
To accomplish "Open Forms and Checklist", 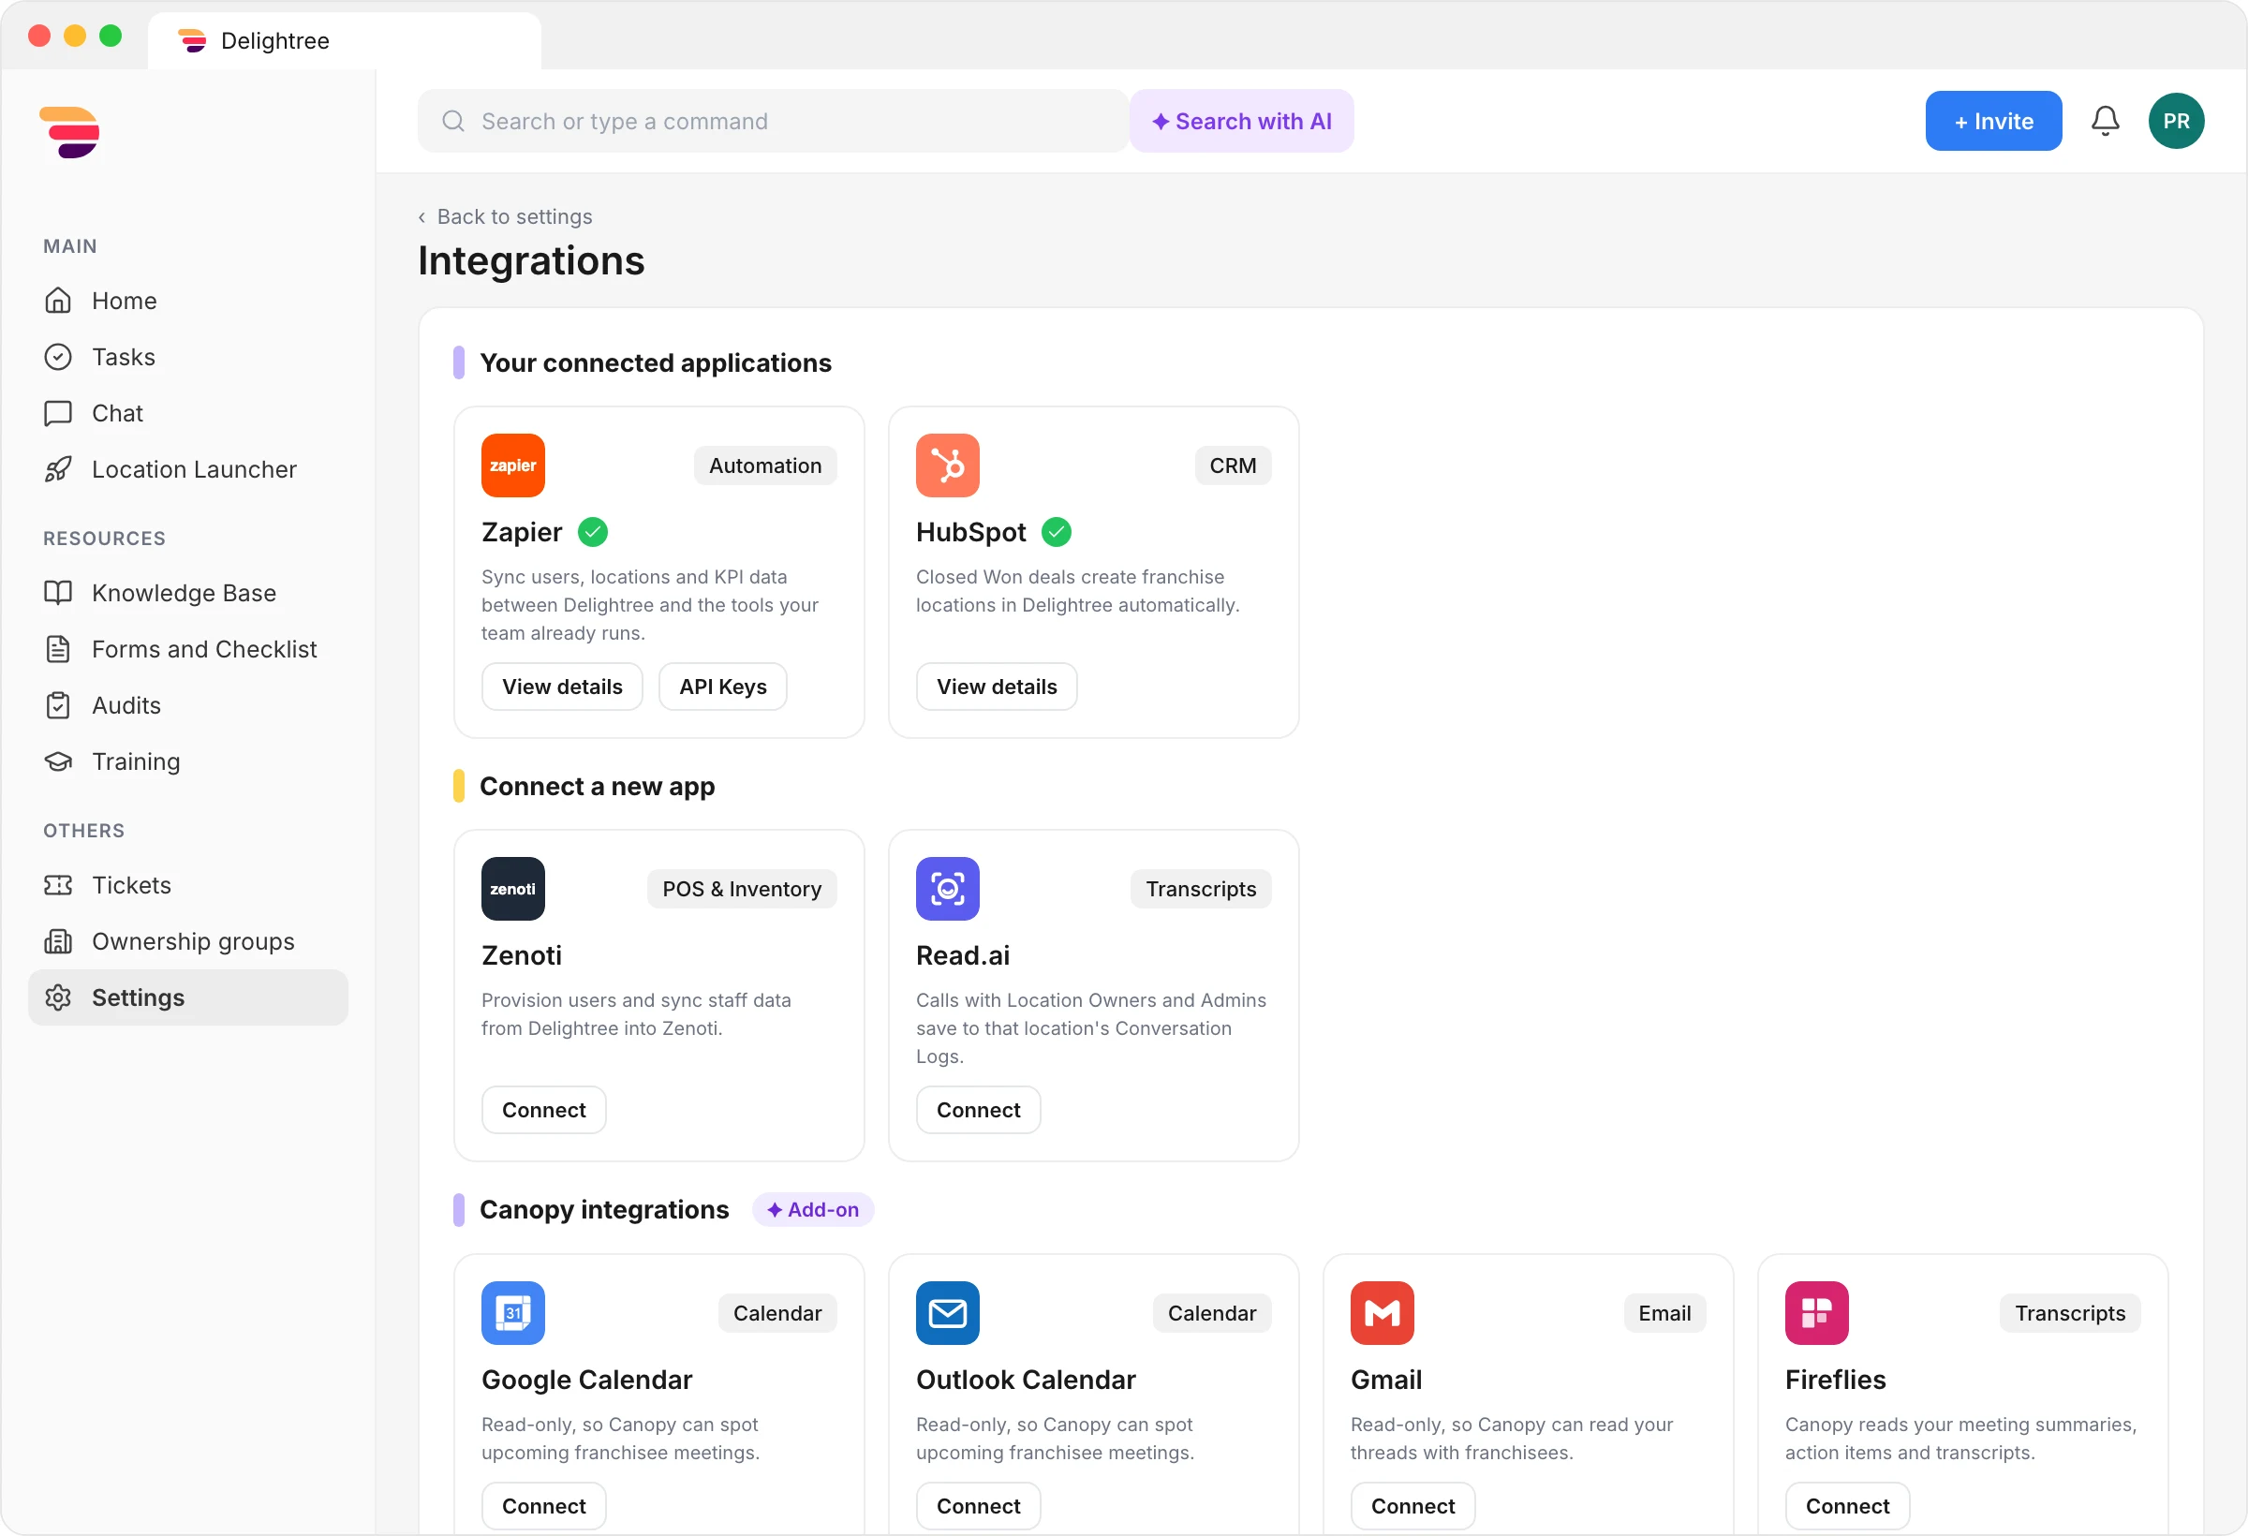I will pos(187,649).
